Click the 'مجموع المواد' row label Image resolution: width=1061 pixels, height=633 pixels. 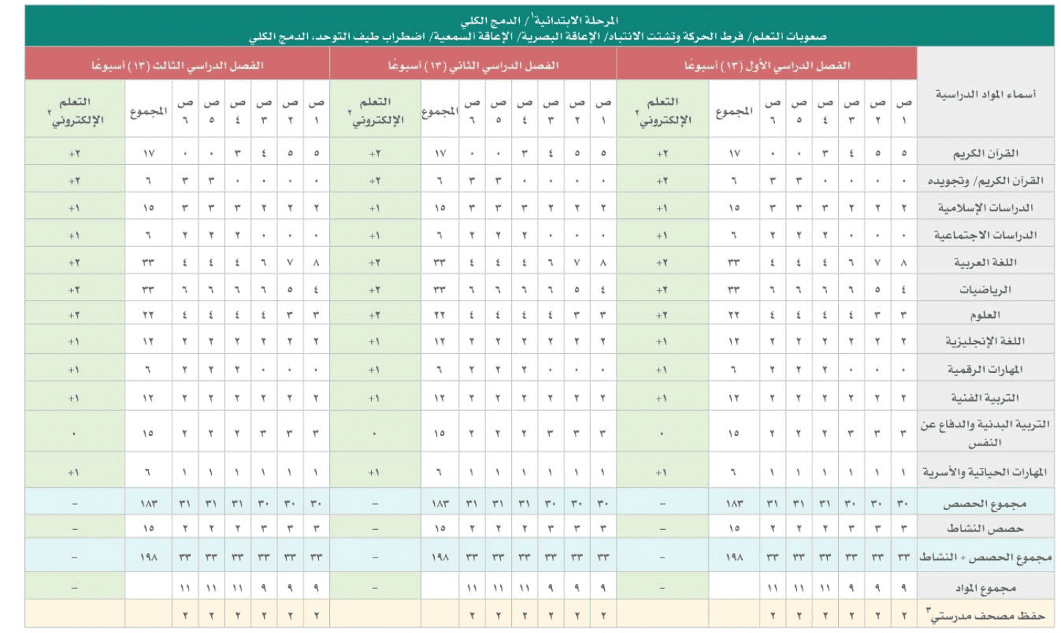point(985,588)
